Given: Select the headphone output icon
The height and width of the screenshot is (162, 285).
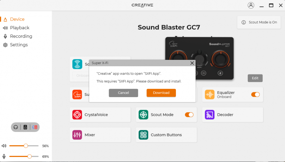Looking at the screenshot, I should pos(16,127).
